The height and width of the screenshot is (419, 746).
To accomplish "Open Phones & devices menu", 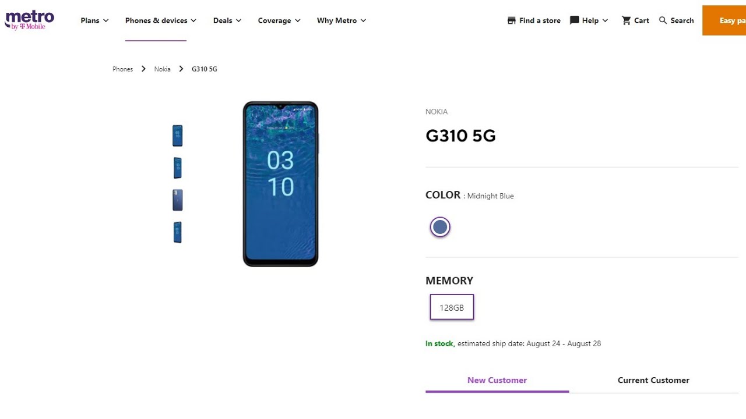I will point(161,20).
